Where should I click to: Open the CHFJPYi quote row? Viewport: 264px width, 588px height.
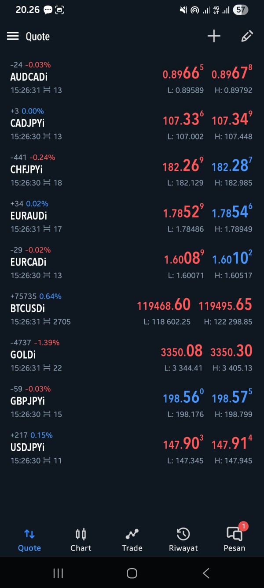(132, 170)
